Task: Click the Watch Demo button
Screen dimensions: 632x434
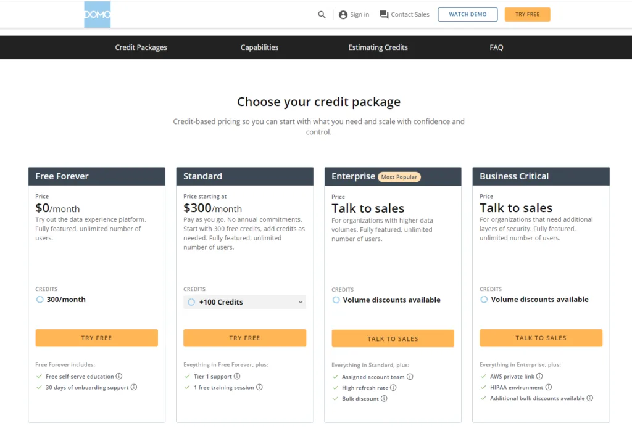Action: point(468,14)
